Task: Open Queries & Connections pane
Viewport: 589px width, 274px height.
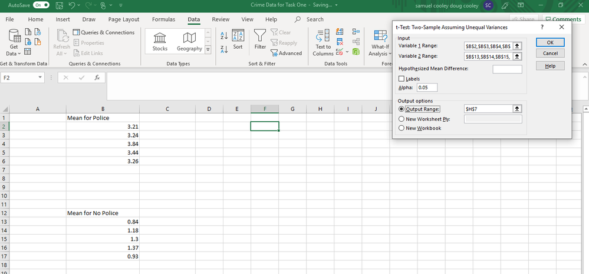Action: (103, 32)
